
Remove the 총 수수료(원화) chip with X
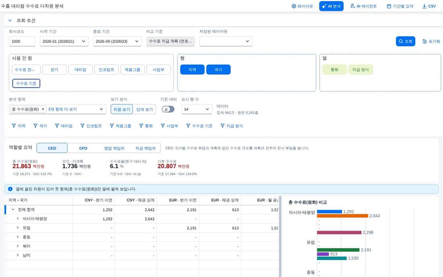click(x=43, y=109)
